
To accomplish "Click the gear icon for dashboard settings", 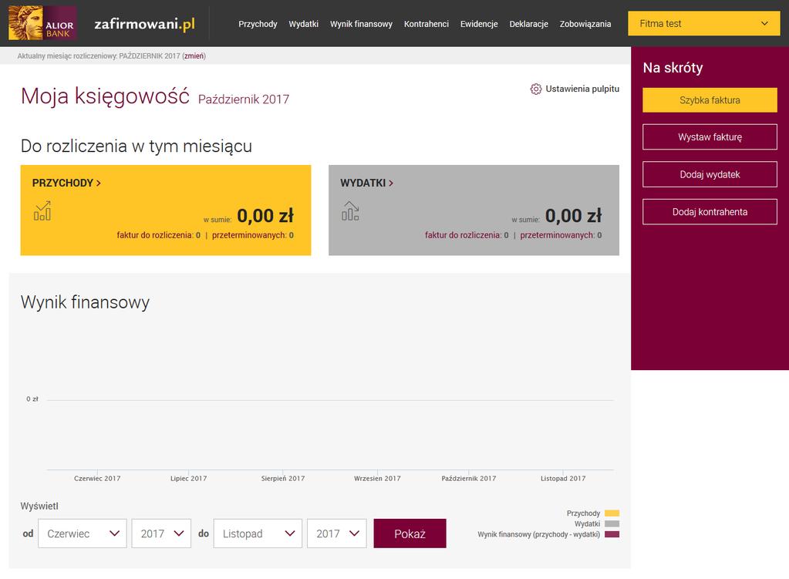I will click(x=536, y=89).
